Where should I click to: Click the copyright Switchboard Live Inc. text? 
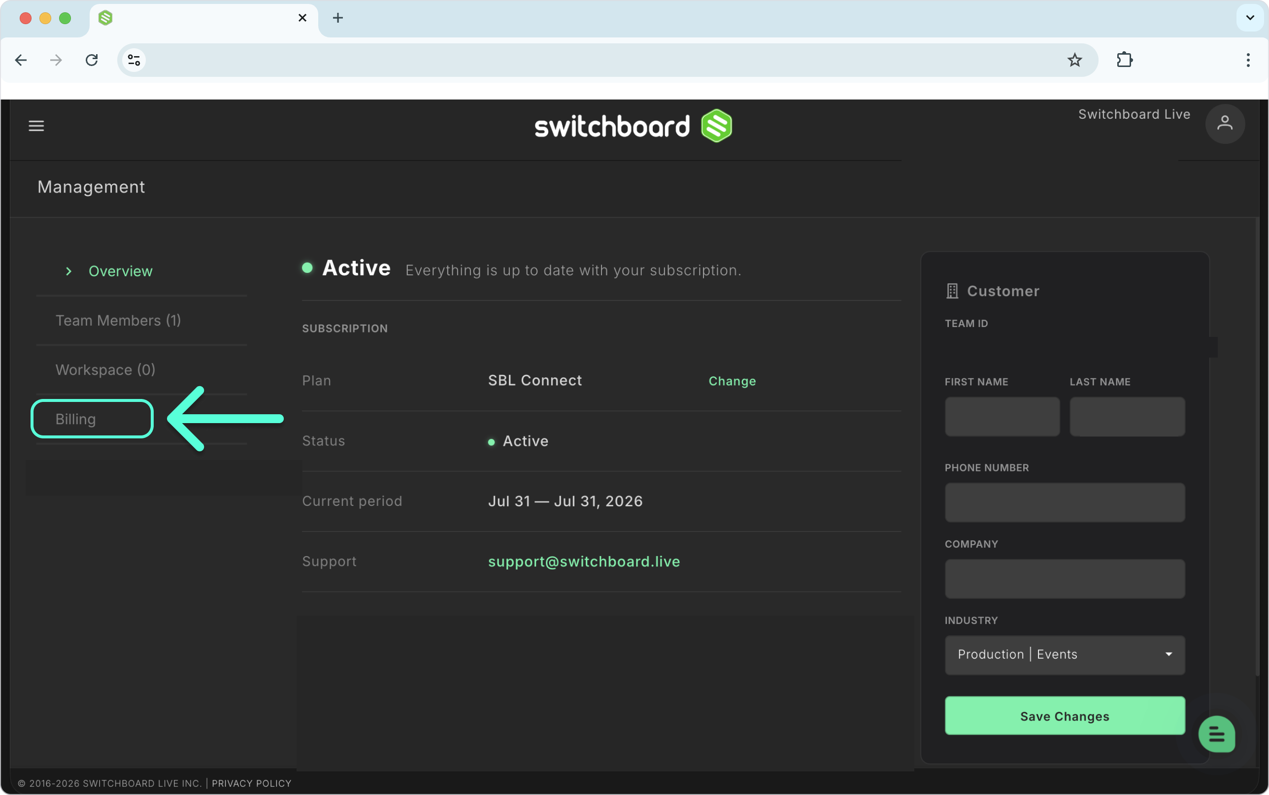tap(110, 783)
